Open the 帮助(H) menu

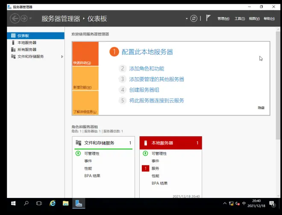[269, 18]
